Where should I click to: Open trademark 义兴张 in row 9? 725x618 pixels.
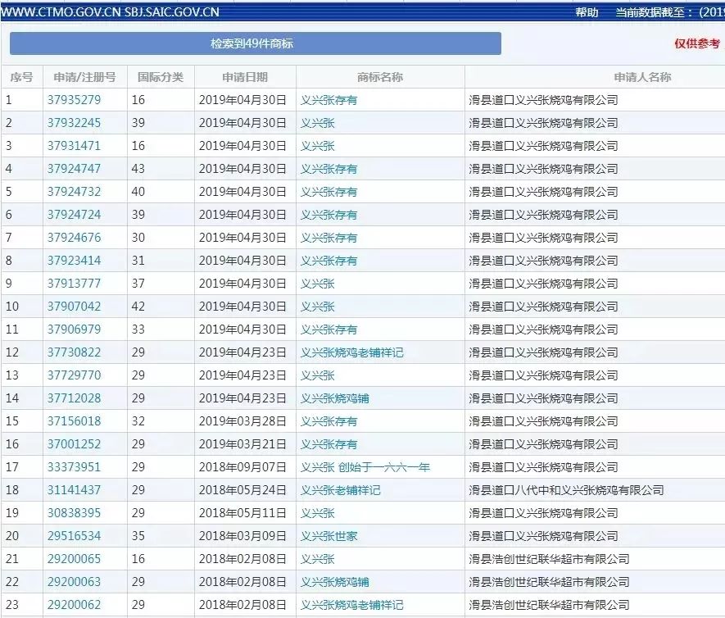tap(317, 284)
